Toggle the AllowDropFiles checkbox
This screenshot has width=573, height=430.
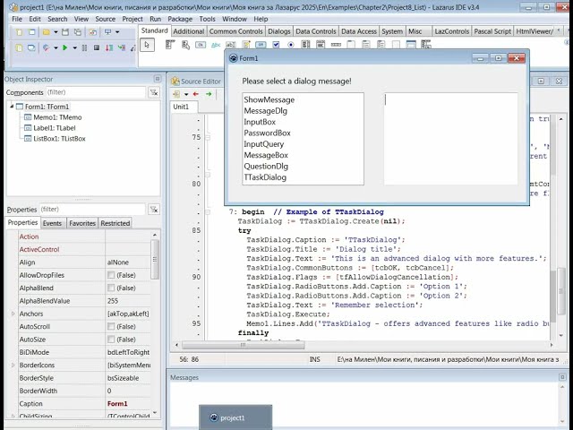[111, 275]
